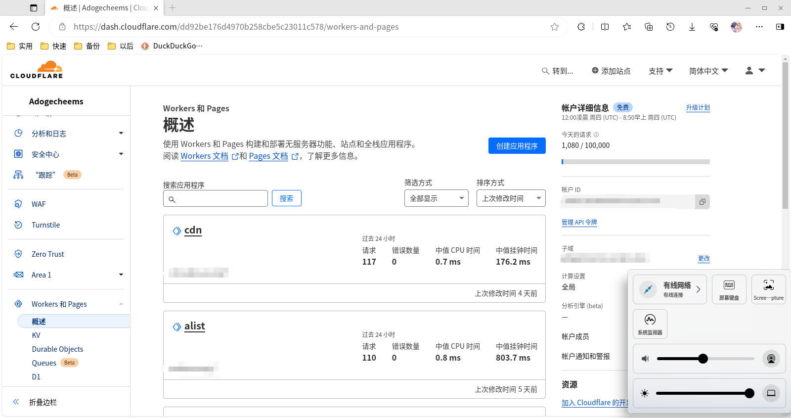This screenshot has height=418, width=791.
Task: Open the user account menu
Action: click(755, 71)
